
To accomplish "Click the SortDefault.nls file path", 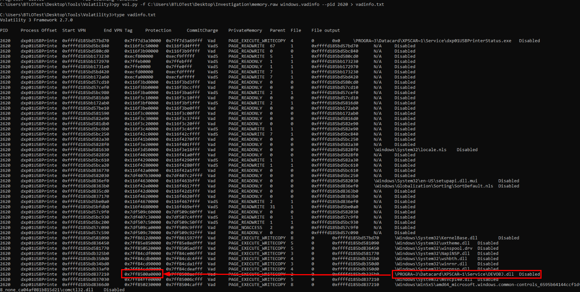I will coord(434,186).
